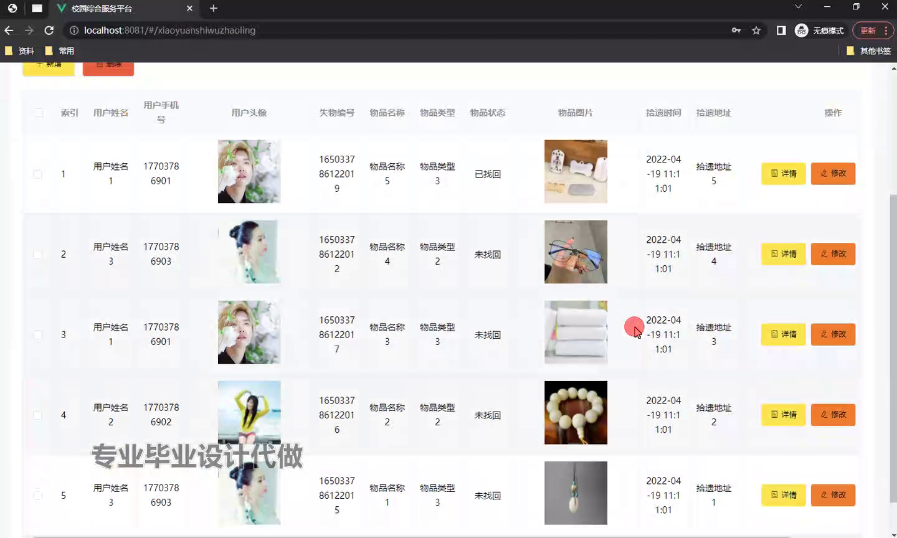
Task: Open 详情 for the row with 拾遗地址 5
Action: [784, 174]
